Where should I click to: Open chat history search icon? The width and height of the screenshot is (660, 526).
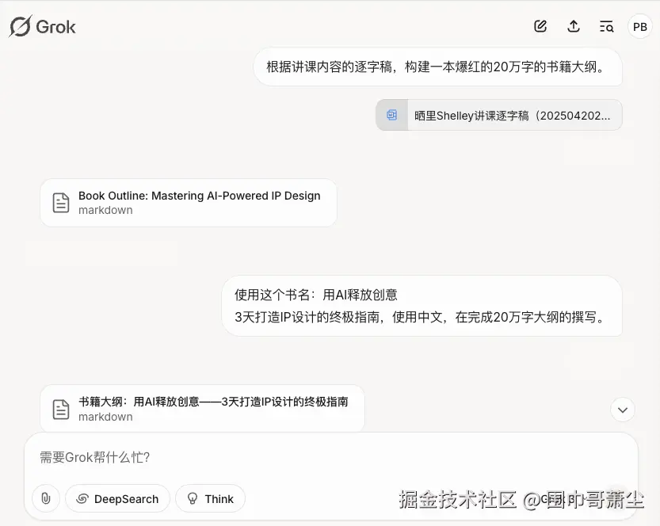click(606, 26)
